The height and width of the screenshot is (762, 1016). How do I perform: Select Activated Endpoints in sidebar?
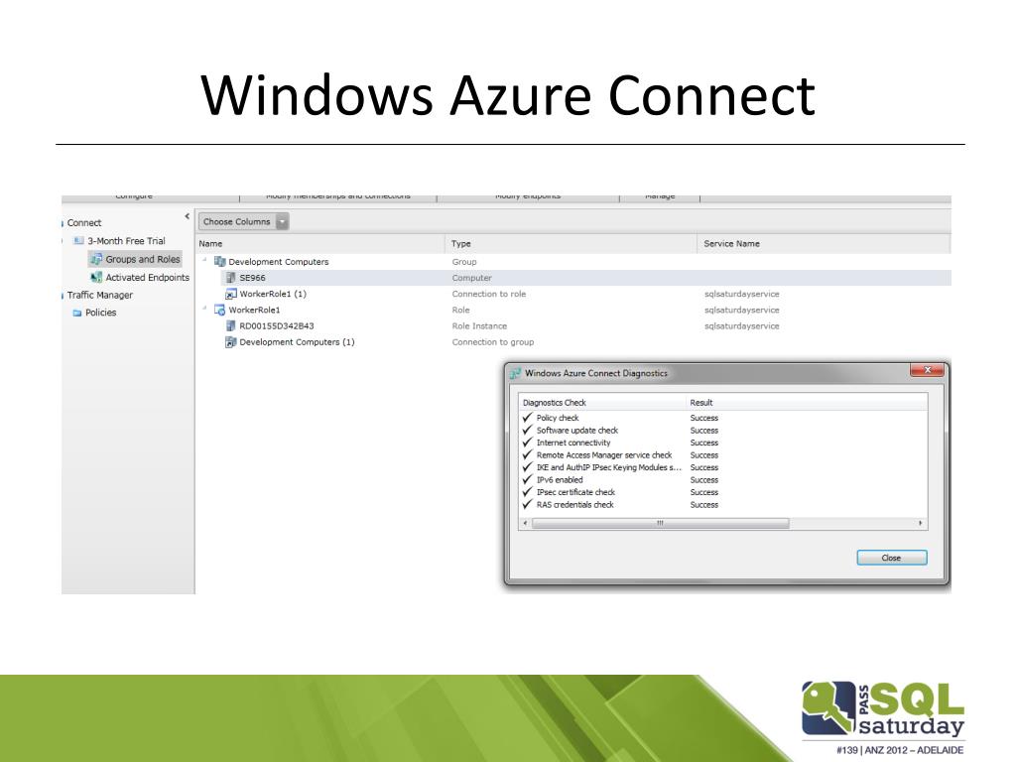coord(147,278)
